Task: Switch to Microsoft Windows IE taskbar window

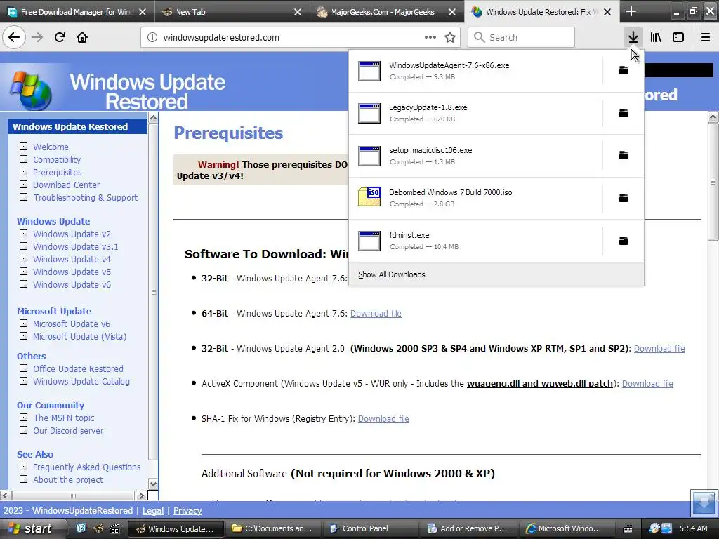Action: [x=565, y=529]
